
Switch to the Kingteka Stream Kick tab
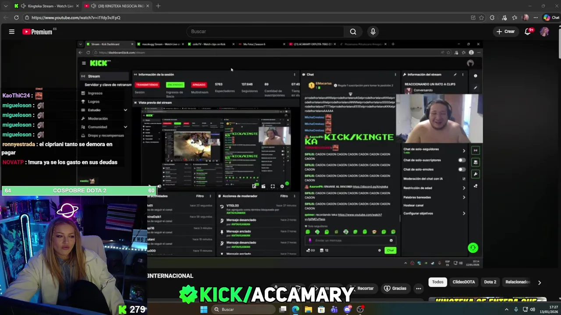(x=46, y=6)
